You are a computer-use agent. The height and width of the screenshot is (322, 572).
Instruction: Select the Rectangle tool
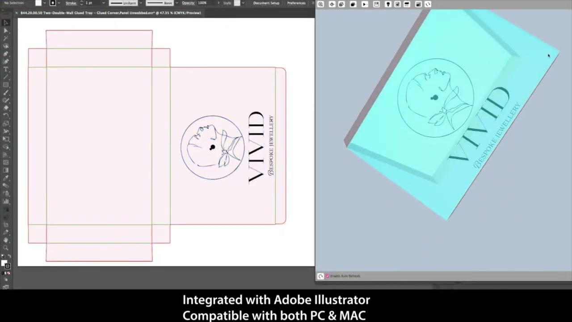click(x=6, y=85)
